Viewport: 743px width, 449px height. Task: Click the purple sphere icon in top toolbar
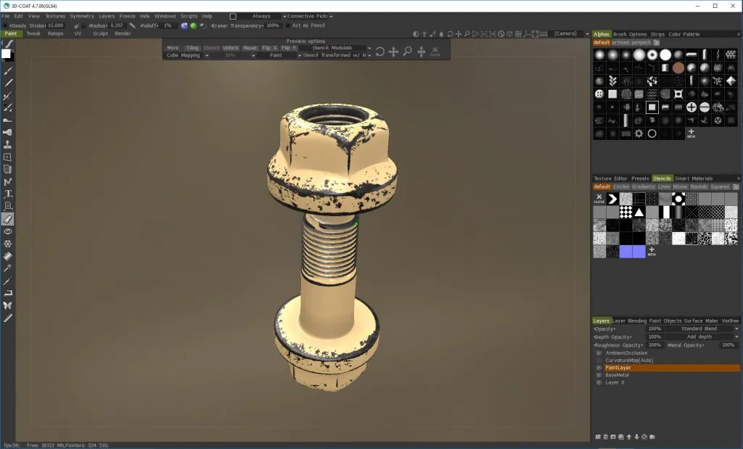[184, 25]
